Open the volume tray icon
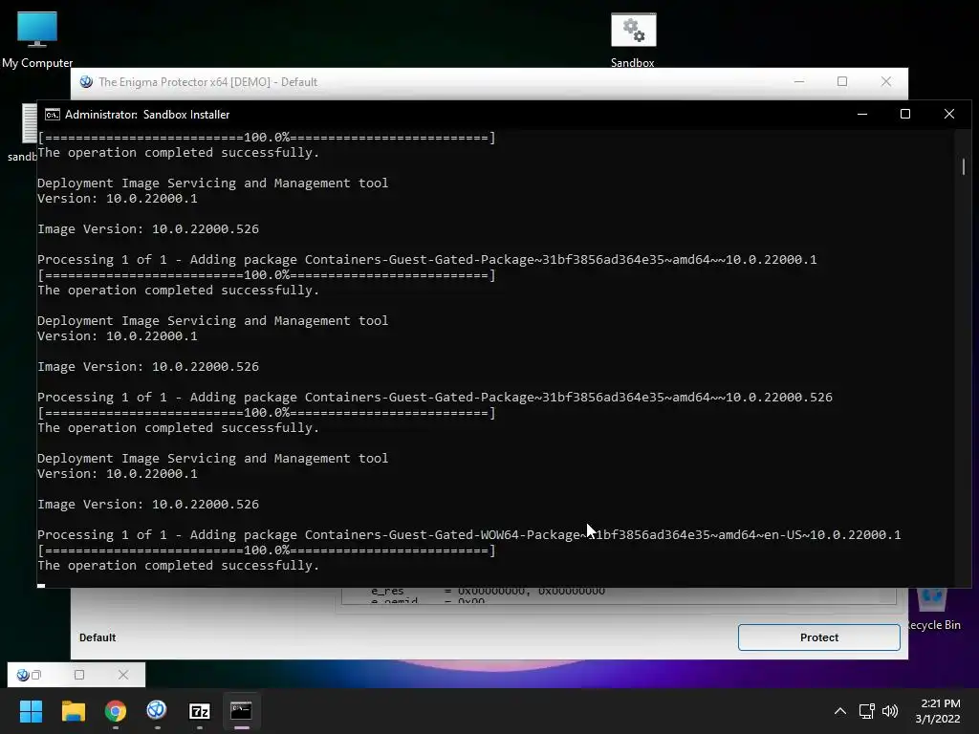The image size is (979, 734). pos(890,711)
